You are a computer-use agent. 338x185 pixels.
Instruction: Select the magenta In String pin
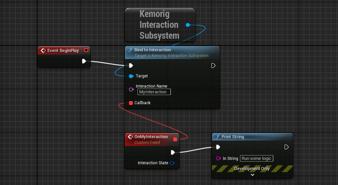pyautogui.click(x=218, y=159)
